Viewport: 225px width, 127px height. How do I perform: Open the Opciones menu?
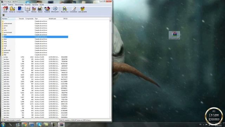point(35,5)
